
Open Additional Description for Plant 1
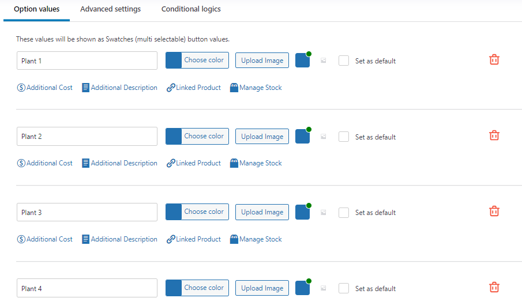[119, 88]
